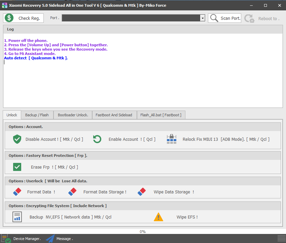Click the Encrypting File System header
Viewport: 286px width, 243px height.
[x=143, y=206]
